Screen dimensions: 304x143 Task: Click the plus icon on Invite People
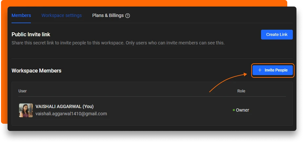[260, 70]
